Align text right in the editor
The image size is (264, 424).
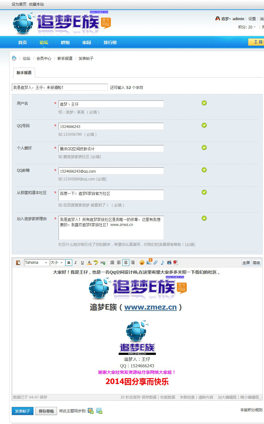(x=133, y=263)
